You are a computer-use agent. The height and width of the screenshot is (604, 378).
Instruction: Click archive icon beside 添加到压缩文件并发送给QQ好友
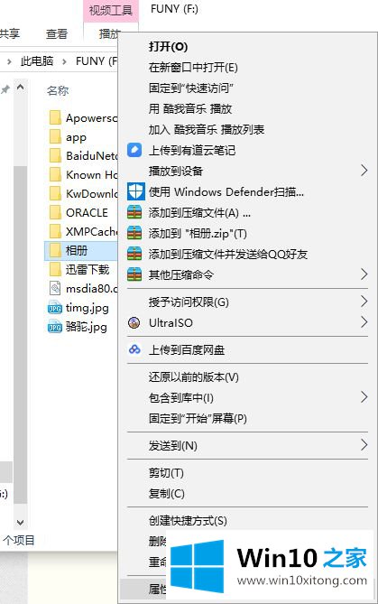(x=134, y=254)
